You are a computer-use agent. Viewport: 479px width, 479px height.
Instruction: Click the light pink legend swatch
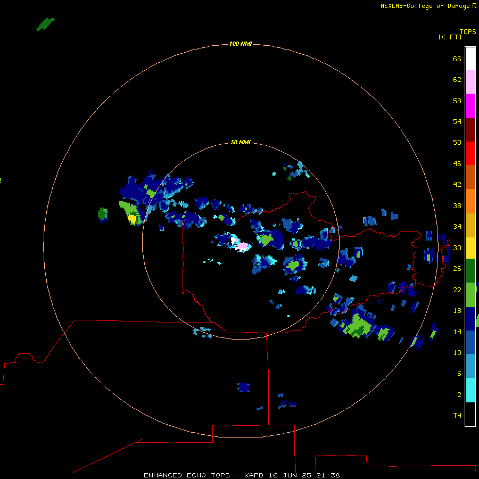coord(470,82)
